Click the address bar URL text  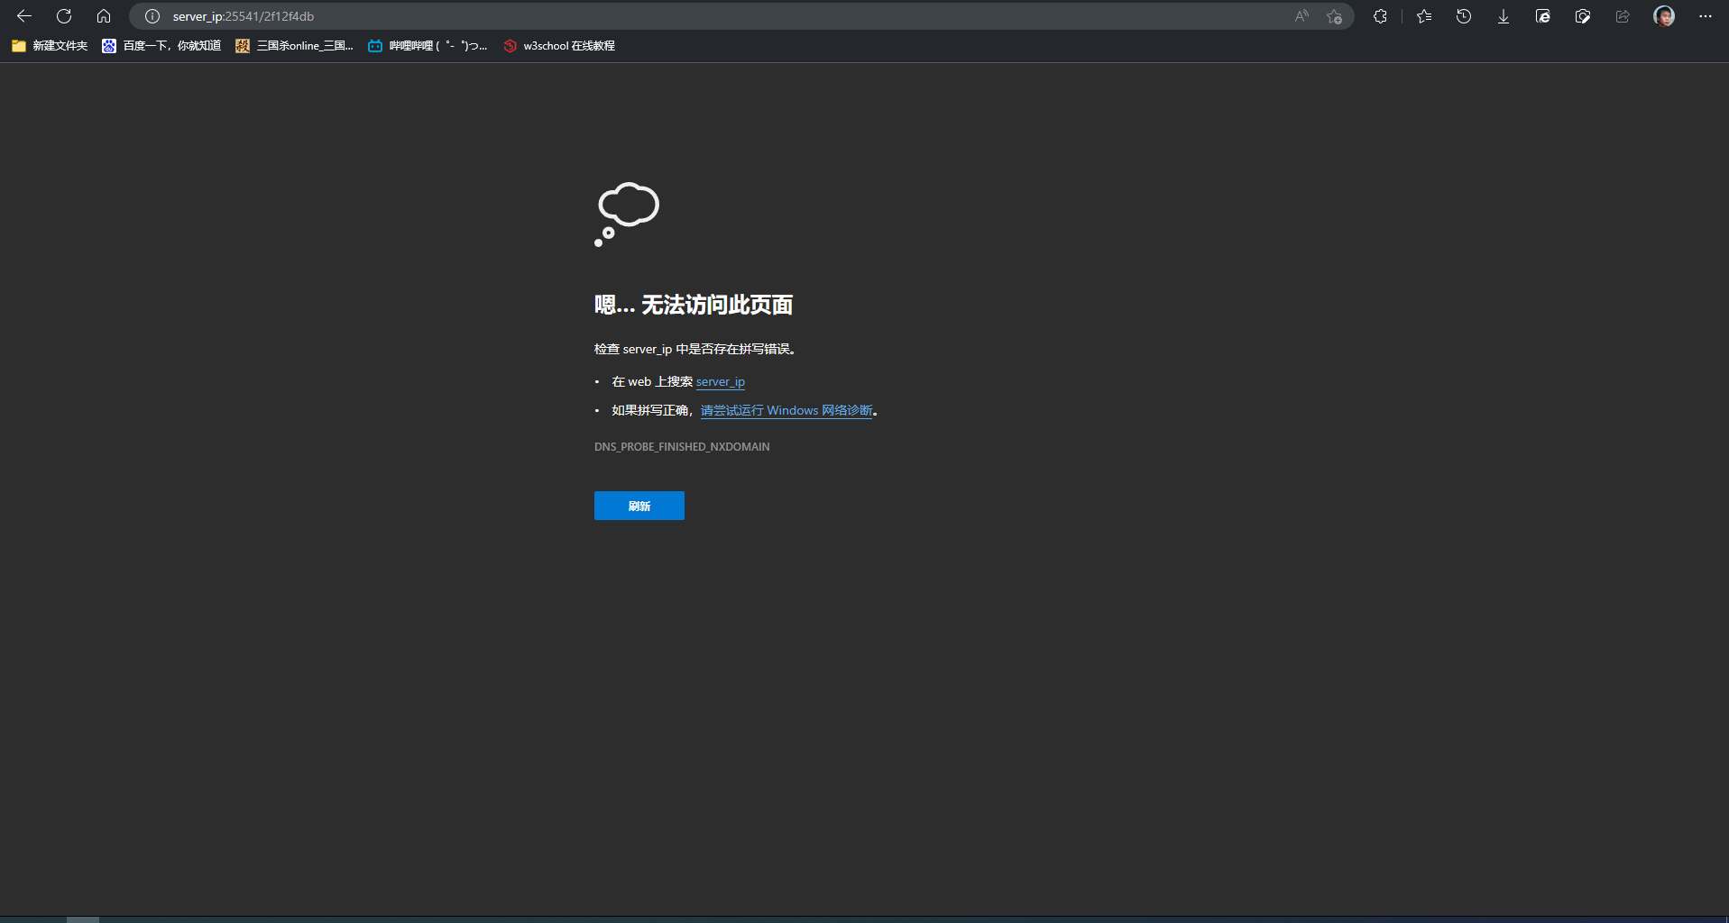pos(244,16)
